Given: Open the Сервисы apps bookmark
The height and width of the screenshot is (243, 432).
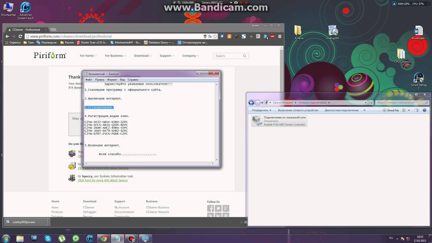Looking at the screenshot, I should (x=12, y=43).
